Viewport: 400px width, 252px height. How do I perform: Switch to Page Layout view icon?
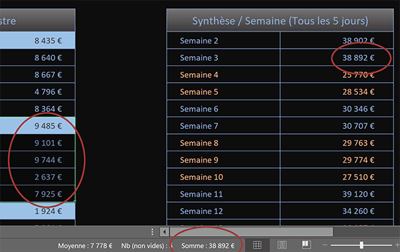(282, 245)
